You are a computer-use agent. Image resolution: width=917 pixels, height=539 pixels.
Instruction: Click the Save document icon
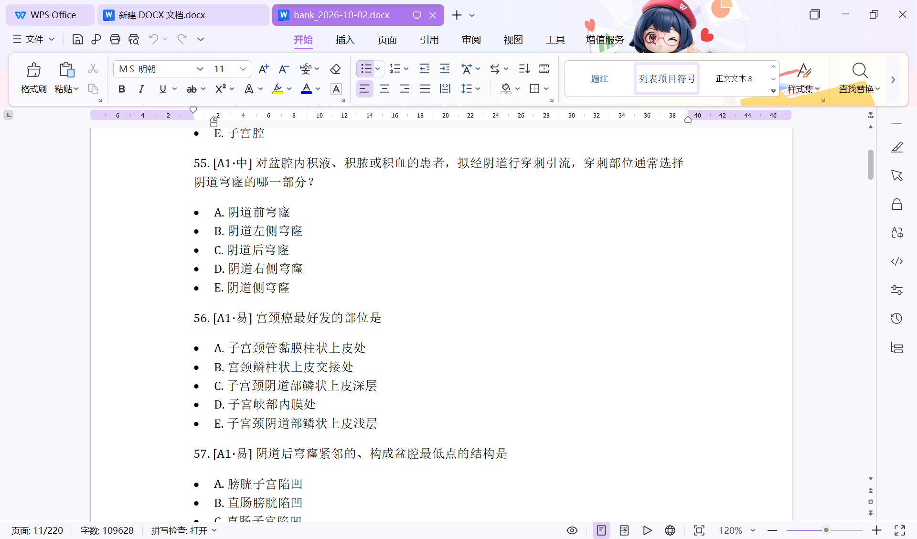[77, 39]
